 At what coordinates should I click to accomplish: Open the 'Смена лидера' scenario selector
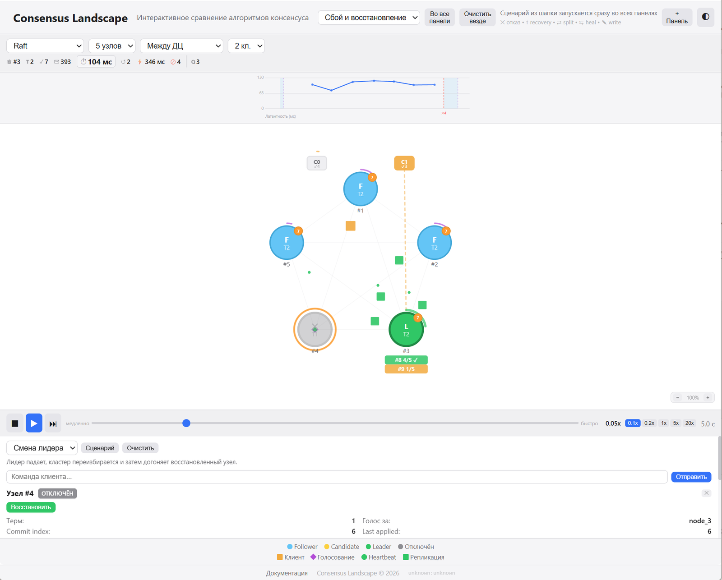(x=42, y=448)
